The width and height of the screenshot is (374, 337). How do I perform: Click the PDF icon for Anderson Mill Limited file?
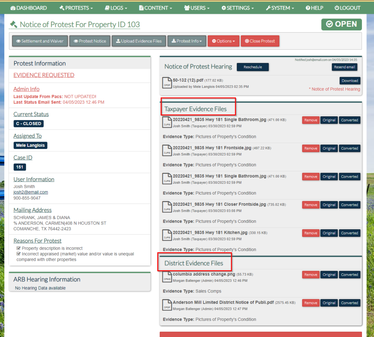(167, 305)
